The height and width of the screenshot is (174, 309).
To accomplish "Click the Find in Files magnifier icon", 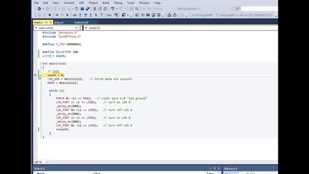I will coord(137,9).
